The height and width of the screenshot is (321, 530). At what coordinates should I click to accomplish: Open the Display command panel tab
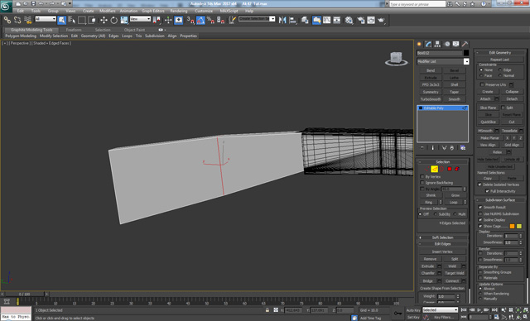click(x=456, y=44)
